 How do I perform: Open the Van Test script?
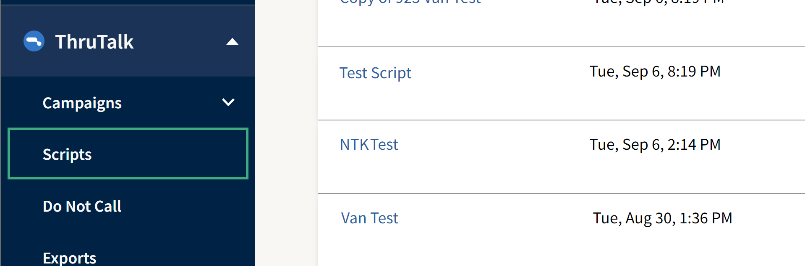[369, 217]
